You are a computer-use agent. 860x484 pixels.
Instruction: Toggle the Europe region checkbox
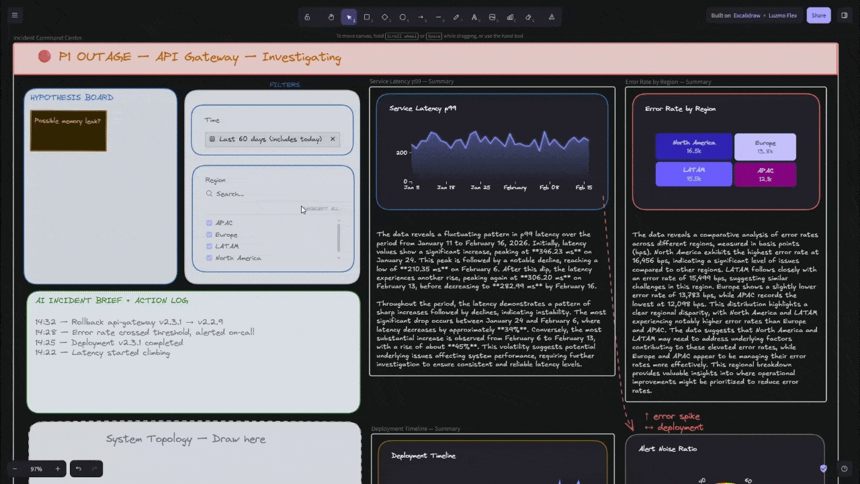coord(210,235)
